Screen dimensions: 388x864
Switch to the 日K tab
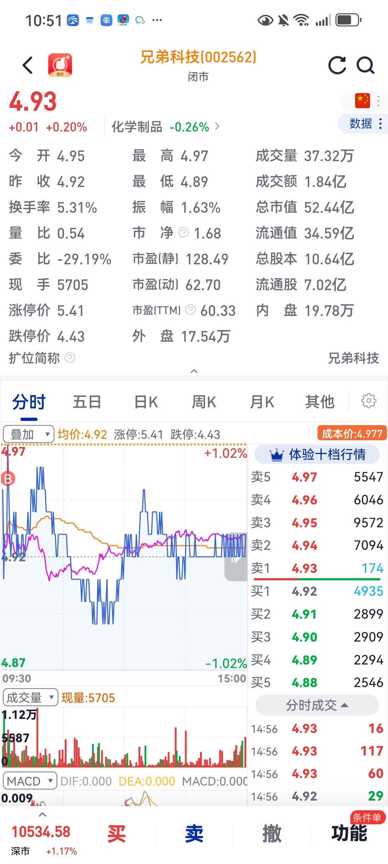point(146,402)
